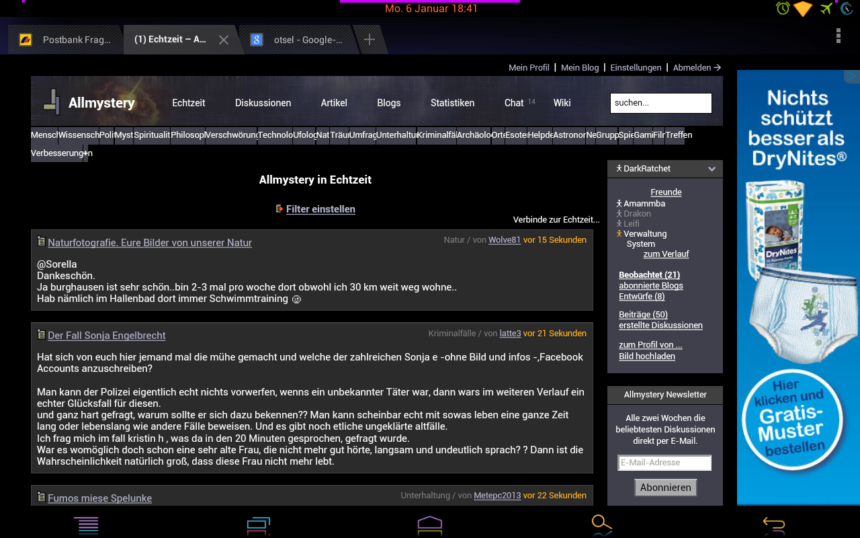Open Wiki in main navigation
The image size is (860, 538).
[x=562, y=103]
